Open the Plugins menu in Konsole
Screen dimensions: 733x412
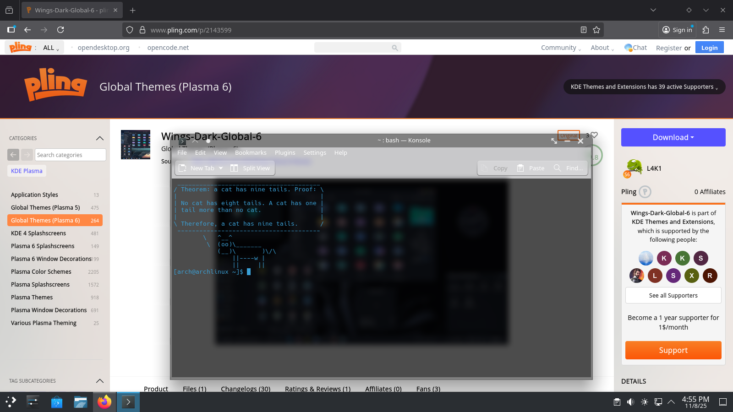coord(285,153)
